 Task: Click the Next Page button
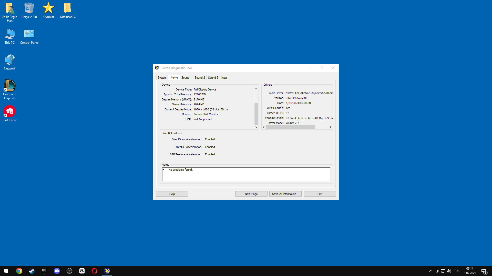click(251, 194)
